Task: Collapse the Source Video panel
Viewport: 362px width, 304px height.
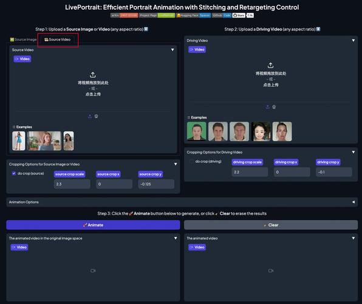Action: coord(172,50)
